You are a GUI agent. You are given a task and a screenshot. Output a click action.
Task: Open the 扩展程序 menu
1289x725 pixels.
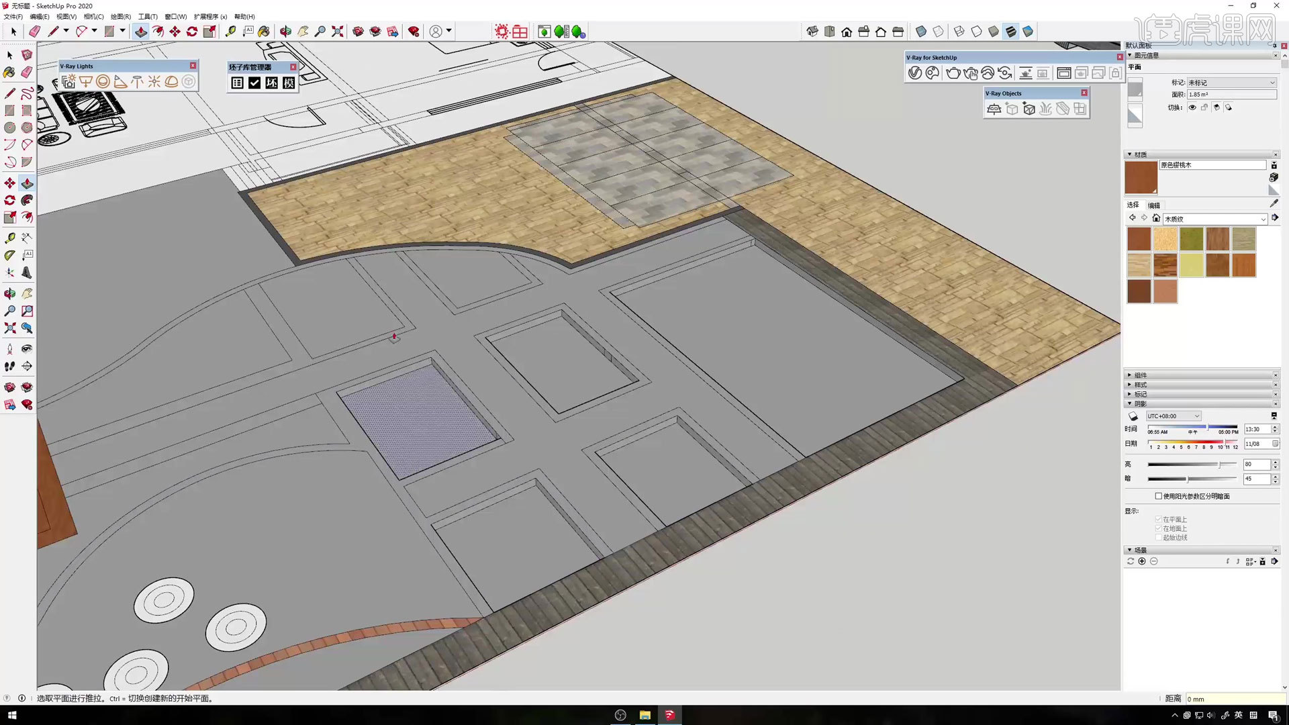[210, 17]
